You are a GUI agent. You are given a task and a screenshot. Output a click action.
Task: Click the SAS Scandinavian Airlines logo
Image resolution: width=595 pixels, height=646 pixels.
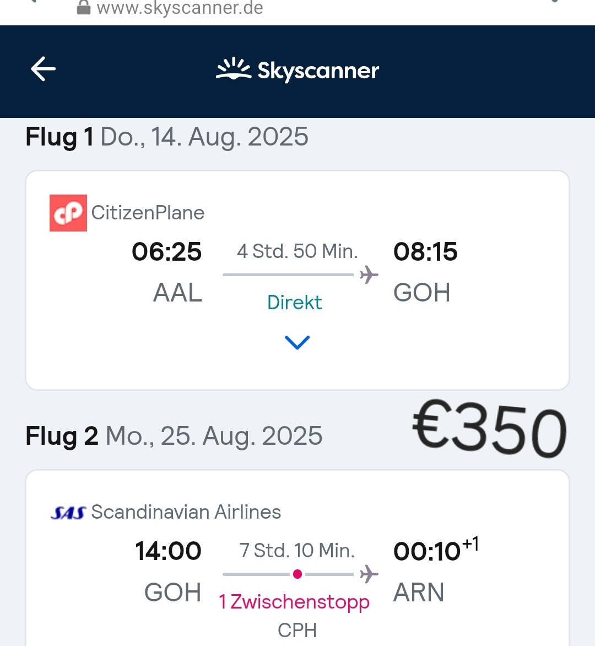coord(68,513)
